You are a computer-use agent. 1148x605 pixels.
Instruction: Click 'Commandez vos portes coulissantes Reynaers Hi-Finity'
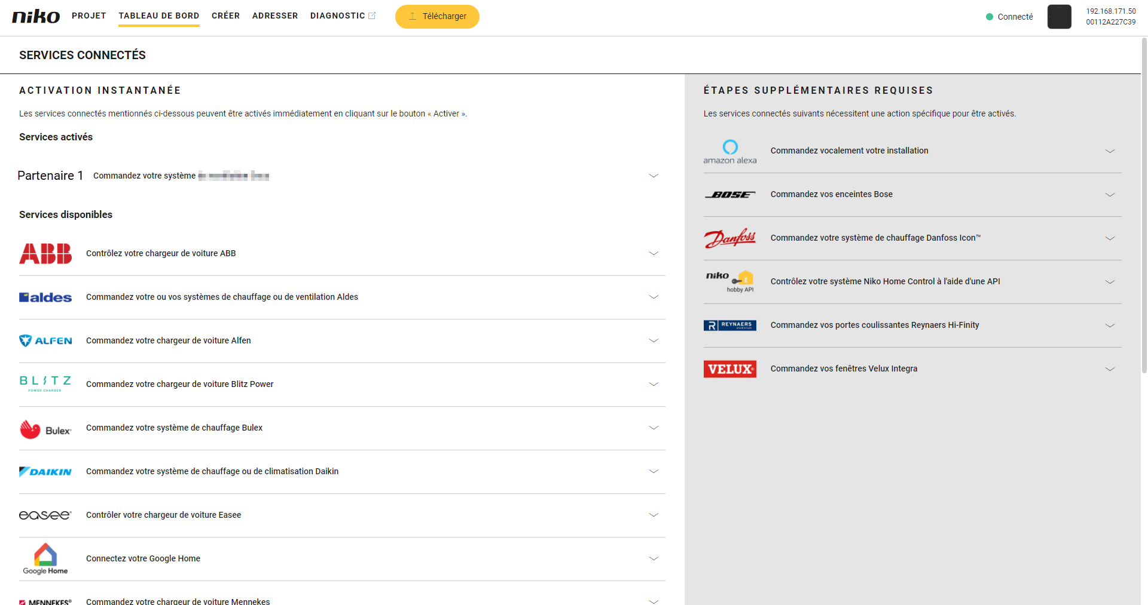[x=875, y=325]
